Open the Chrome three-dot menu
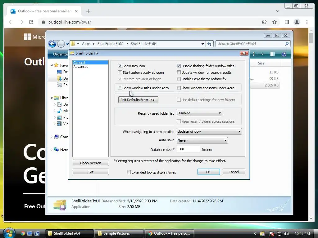318x238 pixels. [x=307, y=22]
